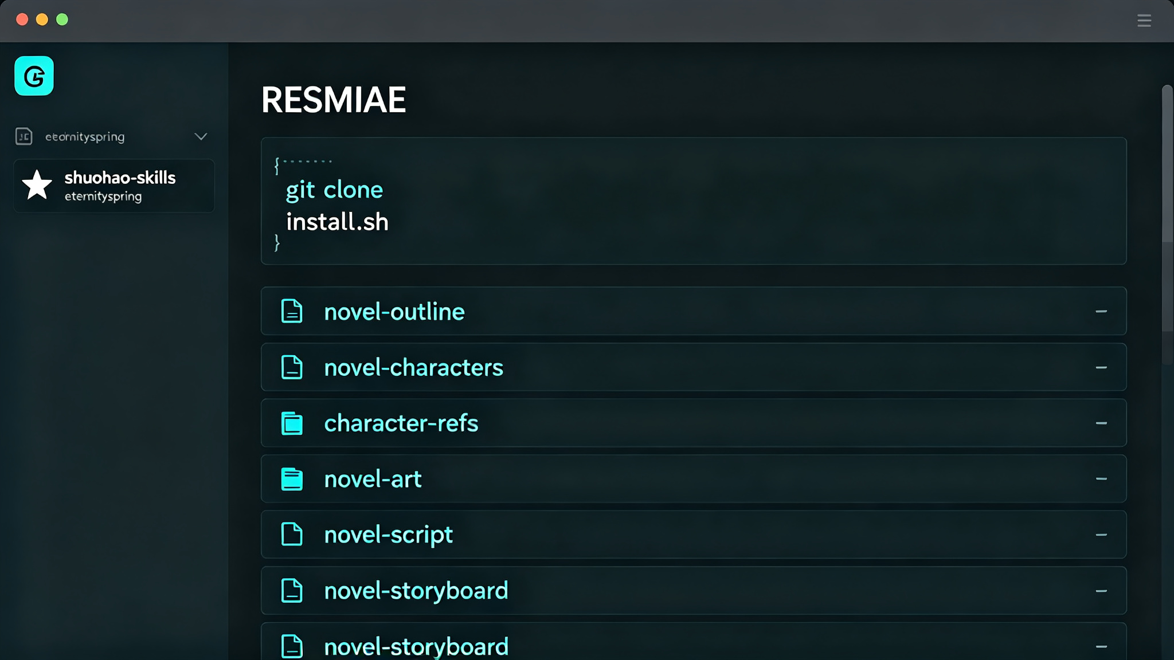The height and width of the screenshot is (660, 1174).
Task: Click the star icon beside shuohao-skills
Action: [x=37, y=185]
